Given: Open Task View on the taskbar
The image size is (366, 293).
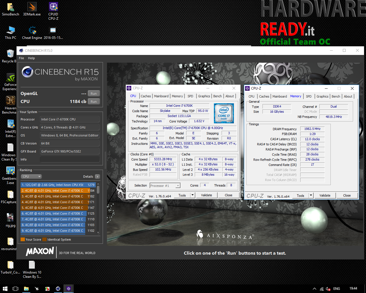Looking at the screenshot, I should click(x=15, y=289).
